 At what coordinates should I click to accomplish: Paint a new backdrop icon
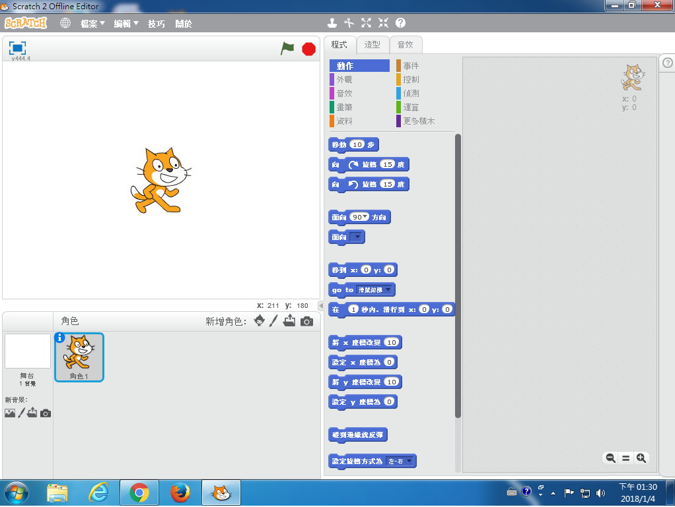point(22,413)
